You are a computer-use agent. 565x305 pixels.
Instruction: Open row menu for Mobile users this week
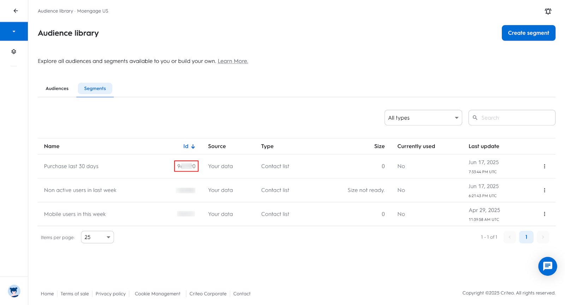[x=544, y=214]
